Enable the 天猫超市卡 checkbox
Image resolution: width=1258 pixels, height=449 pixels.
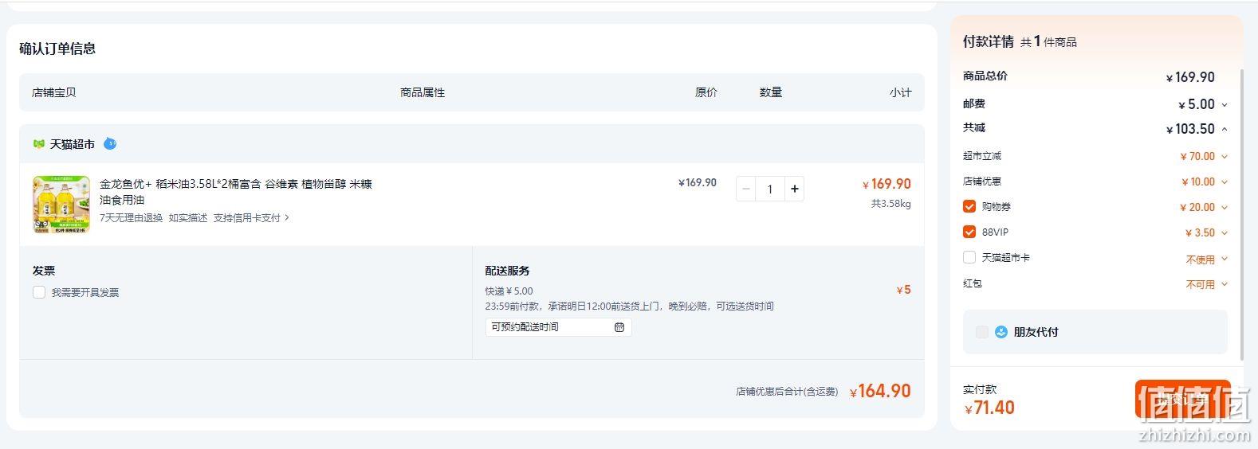[969, 257]
